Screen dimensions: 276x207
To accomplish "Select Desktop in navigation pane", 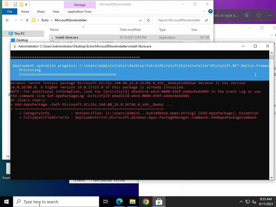I will tap(22, 40).
